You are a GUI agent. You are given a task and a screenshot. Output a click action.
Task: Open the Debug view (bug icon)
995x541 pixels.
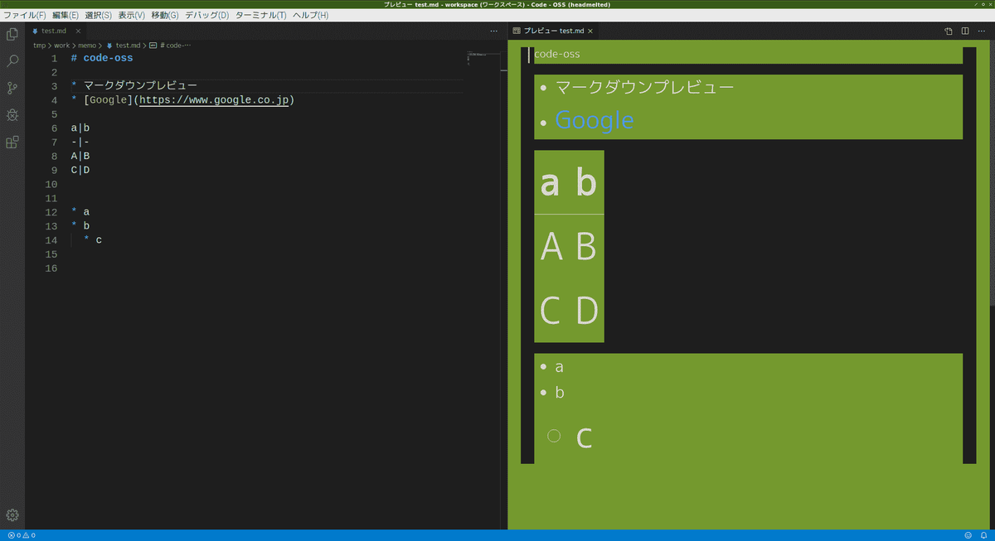(x=12, y=115)
